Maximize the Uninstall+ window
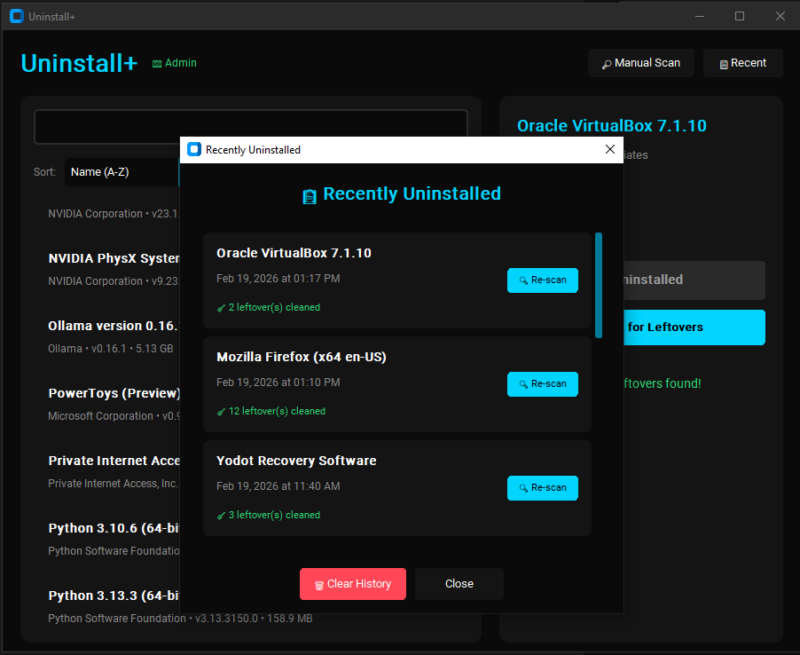Screen dimensions: 800x655 pyautogui.click(x=740, y=16)
